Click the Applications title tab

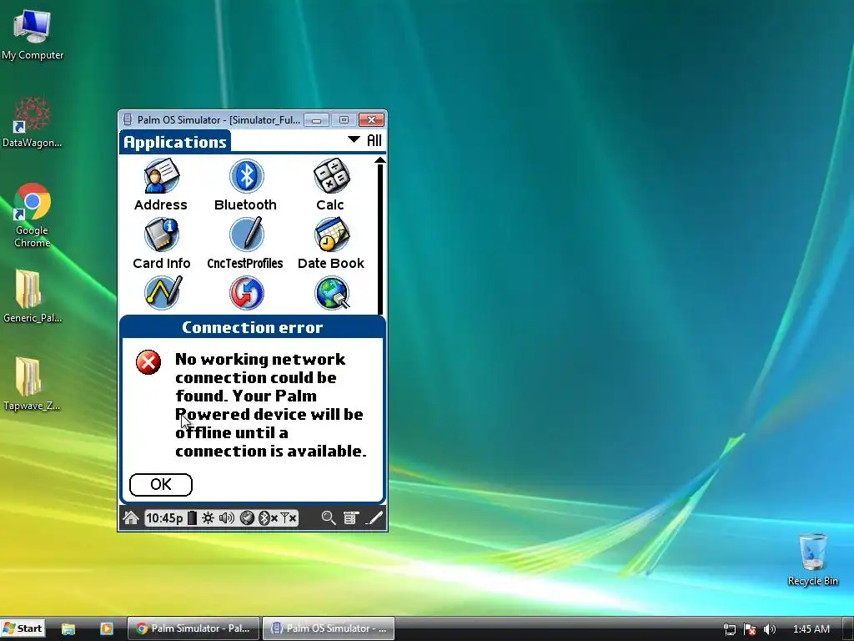point(175,142)
